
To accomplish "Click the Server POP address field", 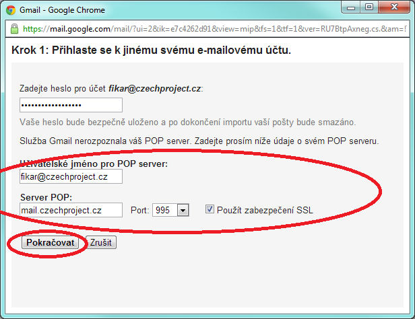I will pos(71,210).
